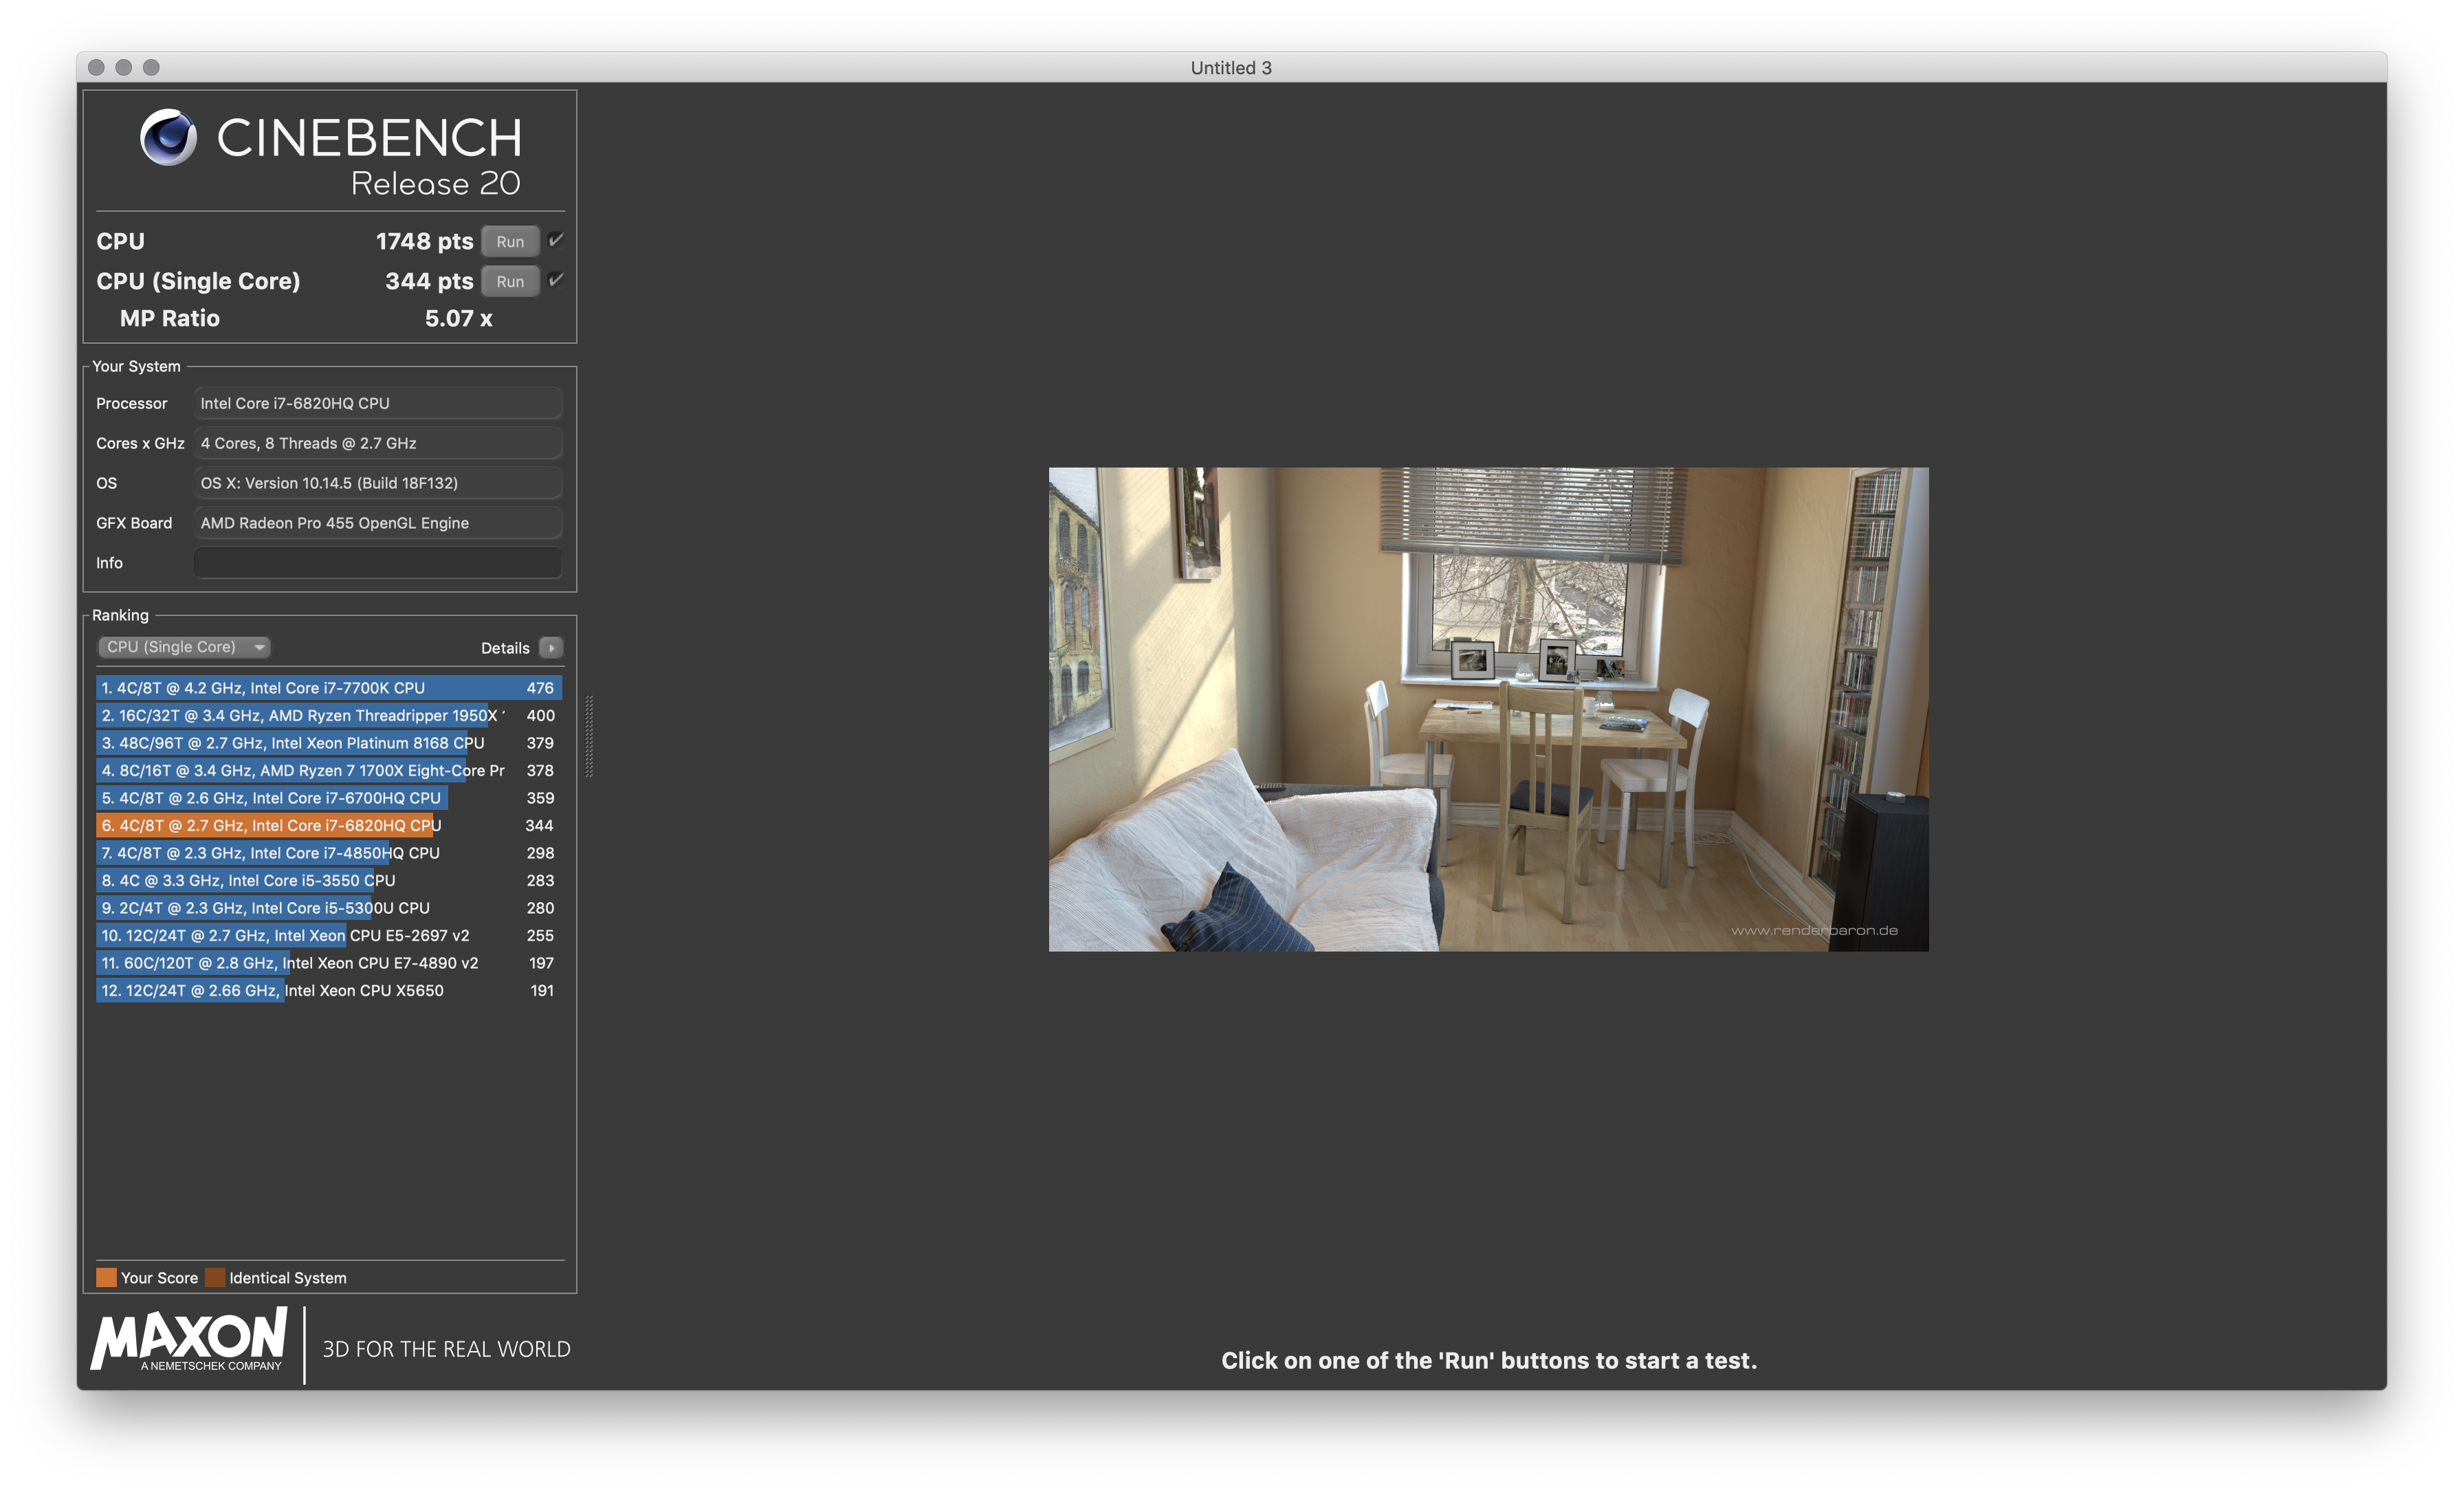Click the panel divider grip handle
This screenshot has width=2464, height=1492.
[589, 735]
